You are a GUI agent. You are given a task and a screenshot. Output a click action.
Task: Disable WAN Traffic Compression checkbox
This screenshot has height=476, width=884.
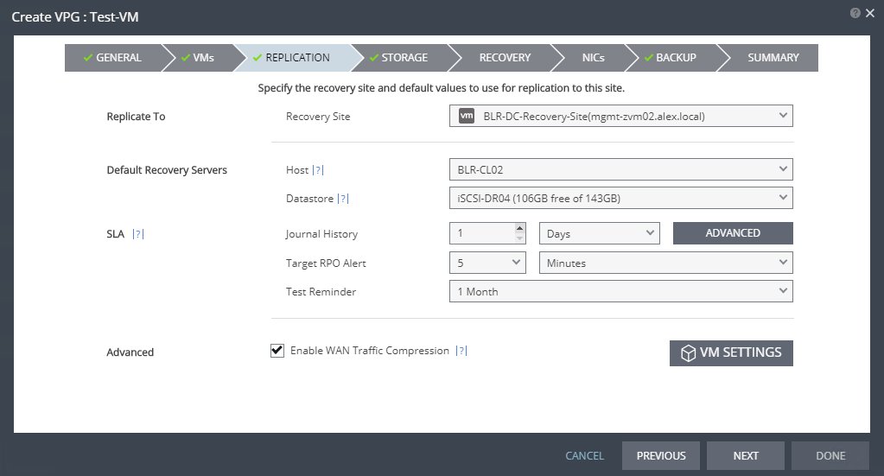click(277, 351)
